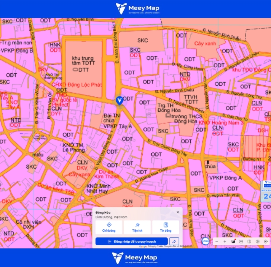Viewport: 271px width, 267px height.
Task: Click 'CHXD Đặng Lộc Phát' label
Action: (x=77, y=85)
